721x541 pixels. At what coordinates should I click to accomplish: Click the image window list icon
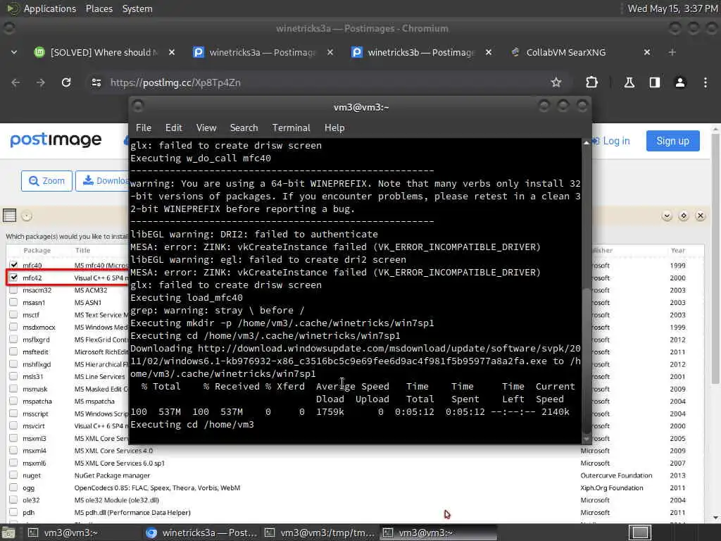(x=9, y=216)
